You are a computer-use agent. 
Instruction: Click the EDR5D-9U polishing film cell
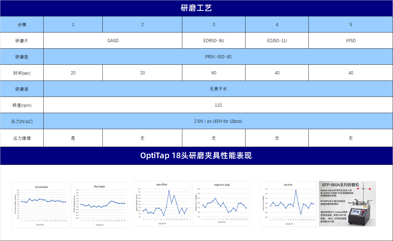coord(214,41)
